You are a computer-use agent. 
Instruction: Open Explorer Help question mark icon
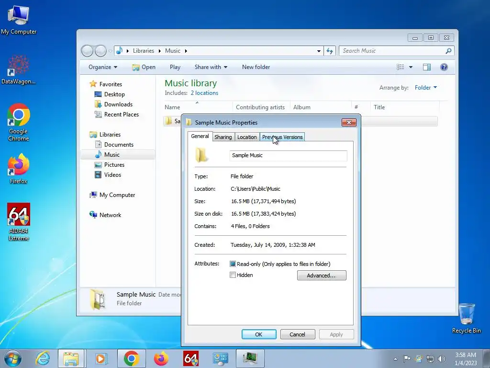pyautogui.click(x=444, y=67)
